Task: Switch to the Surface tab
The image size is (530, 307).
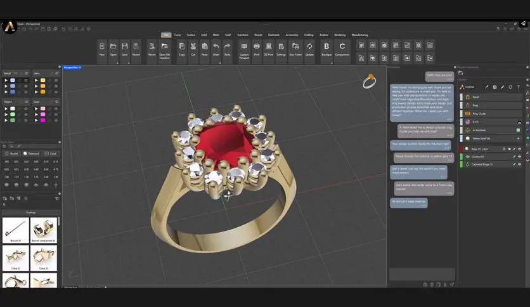Action: (x=191, y=35)
